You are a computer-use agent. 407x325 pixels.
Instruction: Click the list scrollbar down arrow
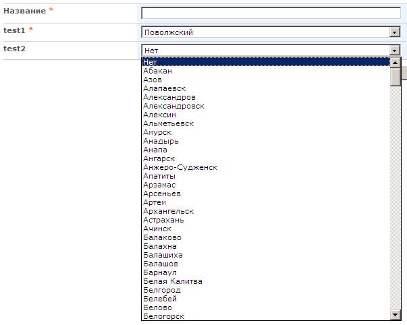[x=396, y=315]
